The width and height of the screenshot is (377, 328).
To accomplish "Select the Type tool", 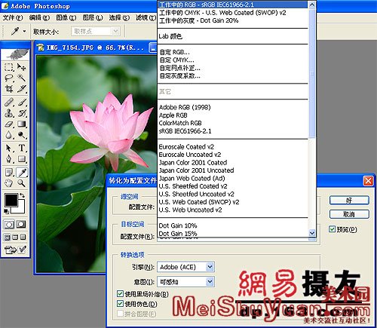I will 22,148.
